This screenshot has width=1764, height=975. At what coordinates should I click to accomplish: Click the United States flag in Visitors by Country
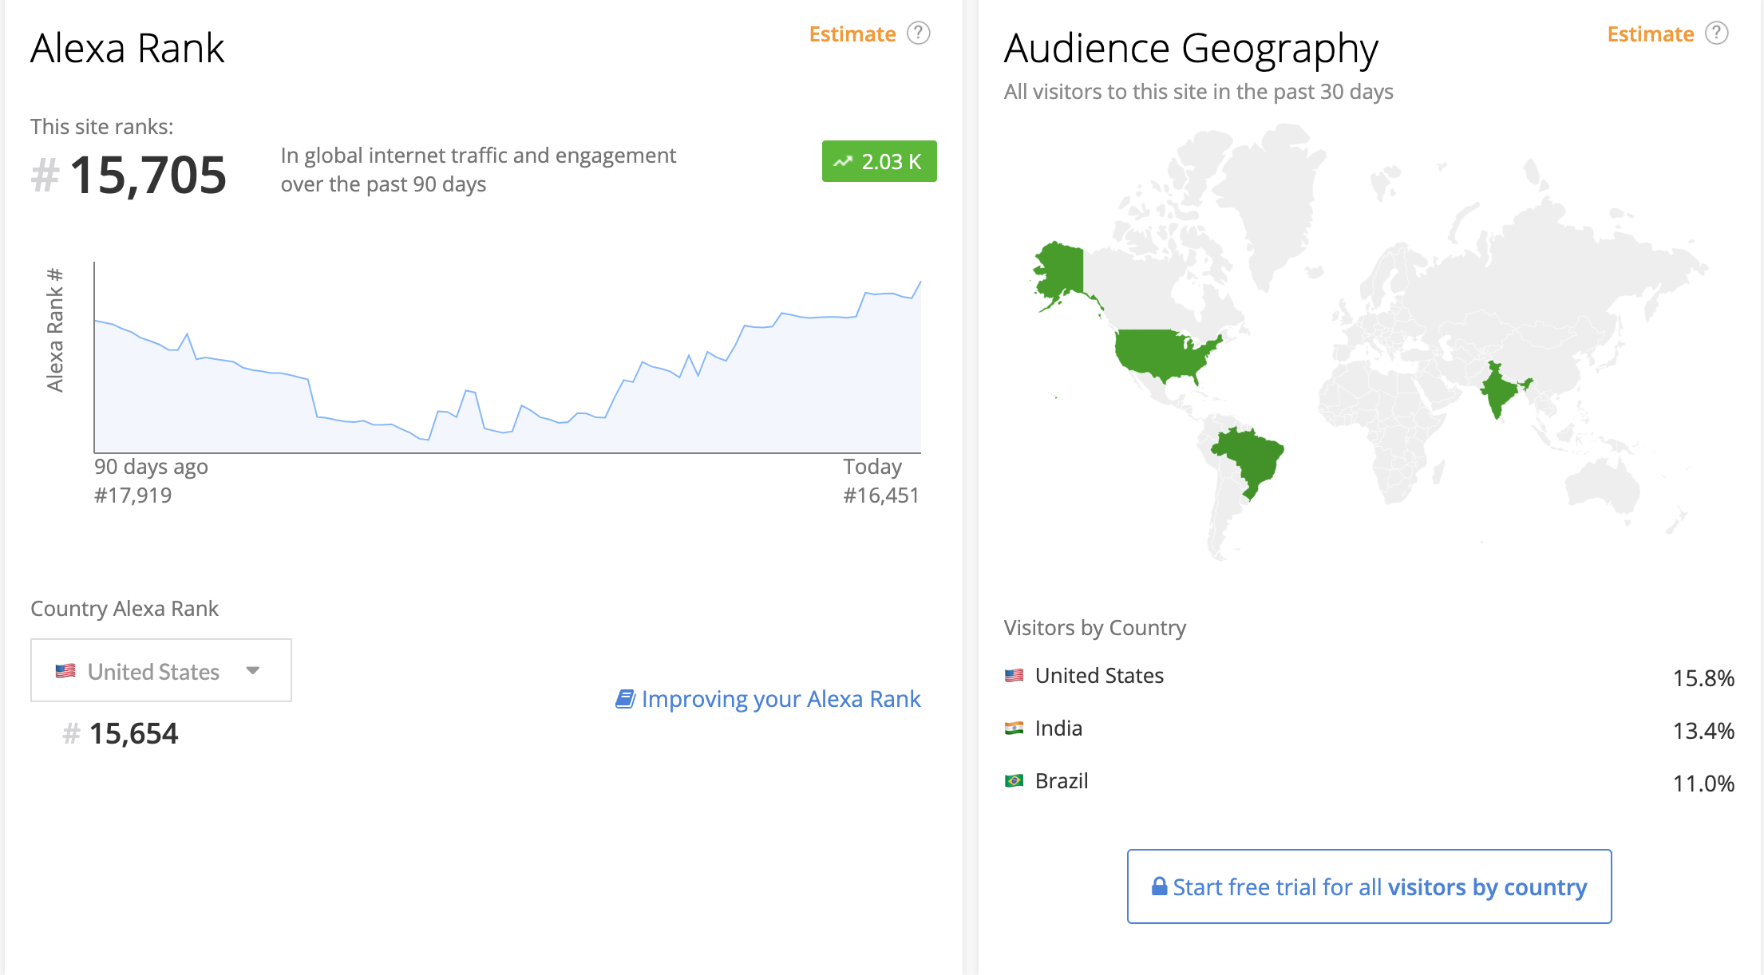pos(1014,676)
